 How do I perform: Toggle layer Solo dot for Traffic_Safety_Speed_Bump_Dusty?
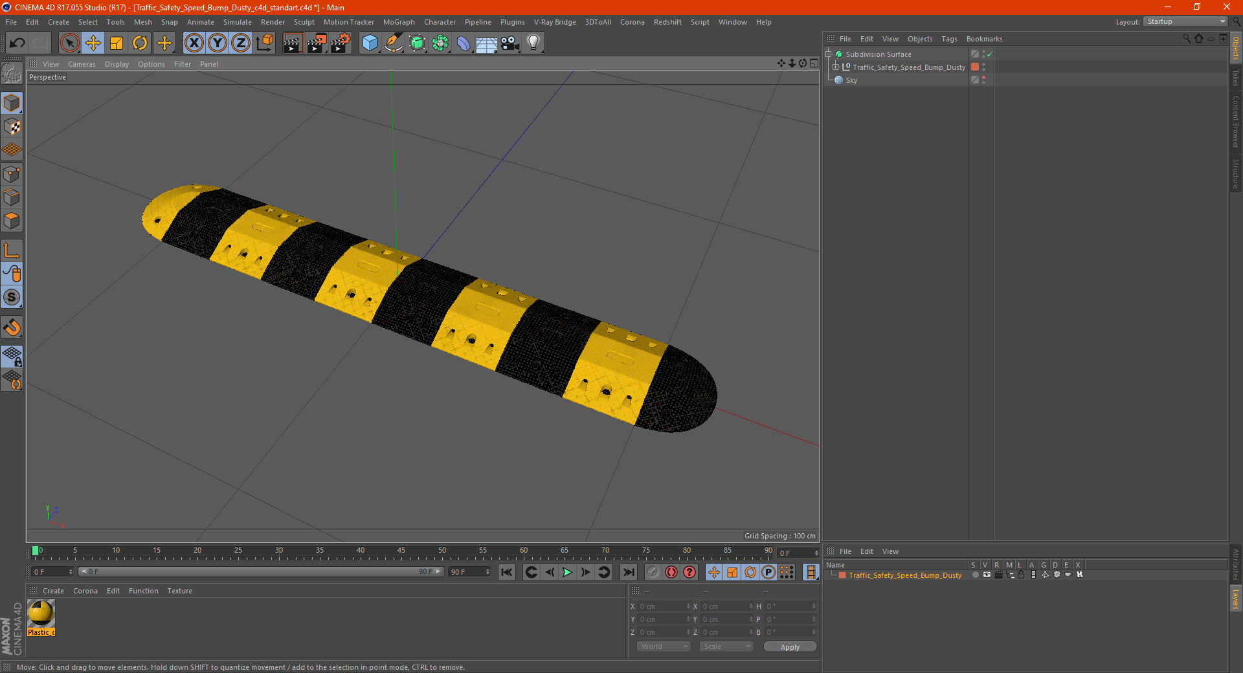[975, 575]
